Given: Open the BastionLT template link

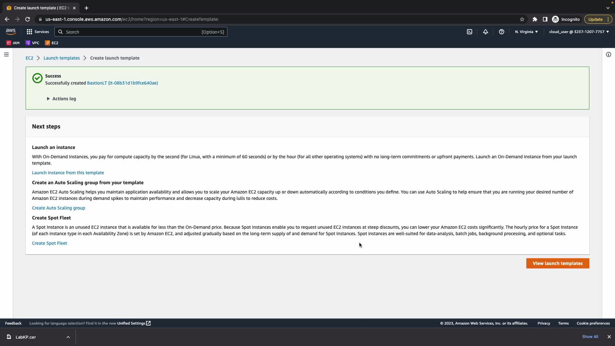Looking at the screenshot, I should [122, 83].
